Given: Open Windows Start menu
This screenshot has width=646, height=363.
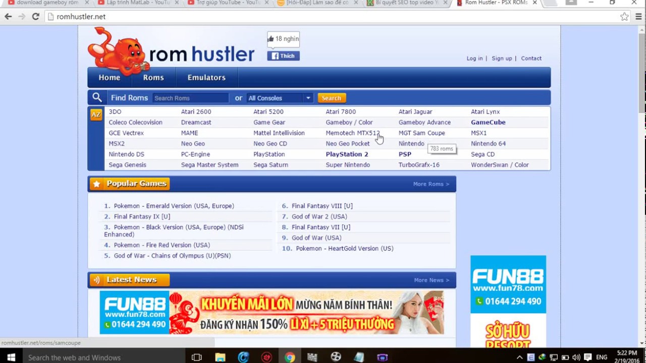Looking at the screenshot, I should [11, 357].
